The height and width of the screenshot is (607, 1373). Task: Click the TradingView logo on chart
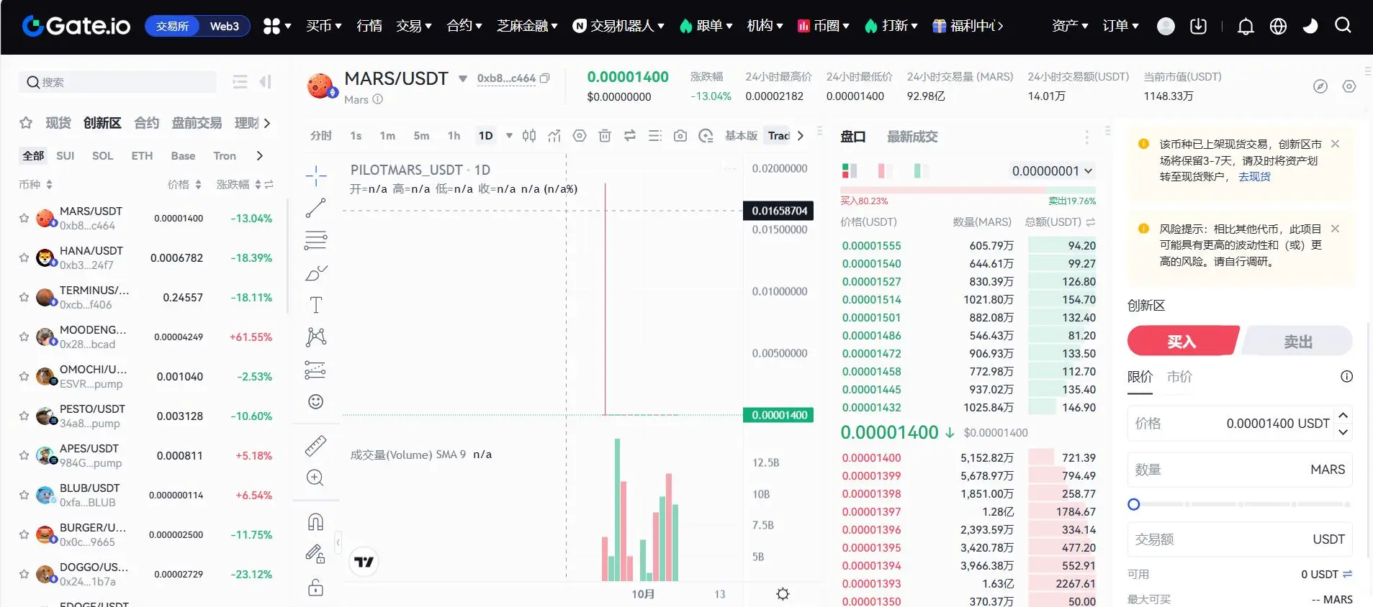tap(364, 562)
